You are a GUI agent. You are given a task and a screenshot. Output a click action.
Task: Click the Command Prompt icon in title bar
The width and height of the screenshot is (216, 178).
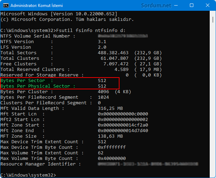(x=6, y=6)
